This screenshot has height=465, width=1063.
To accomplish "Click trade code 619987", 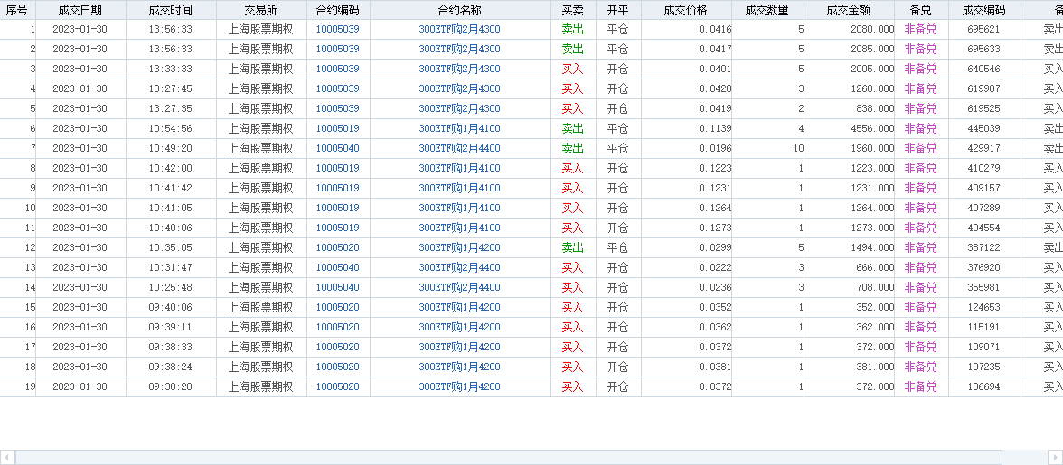I will 983,88.
